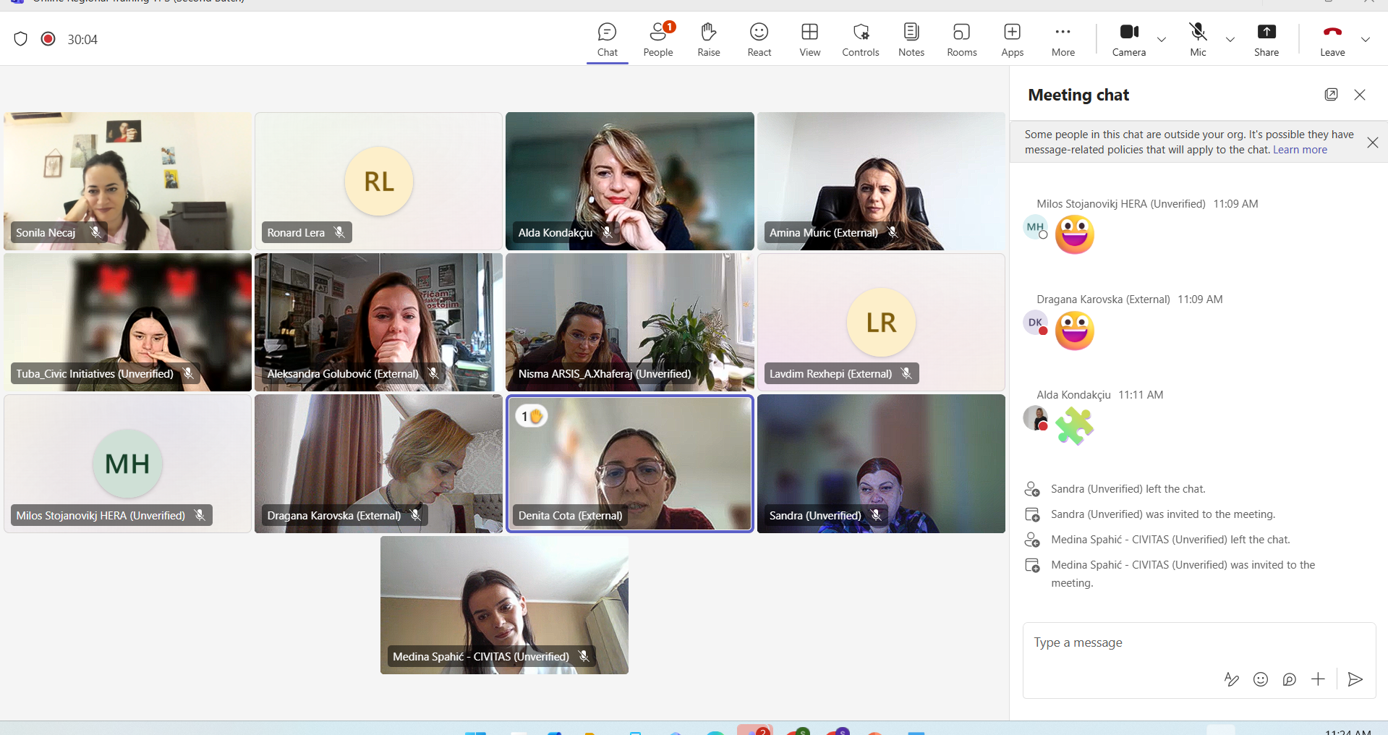Leave the meeting

pyautogui.click(x=1332, y=39)
